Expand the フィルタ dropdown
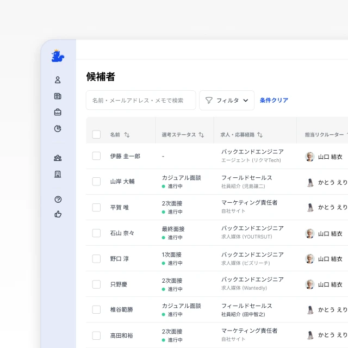The height and width of the screenshot is (348, 348). pos(227,100)
